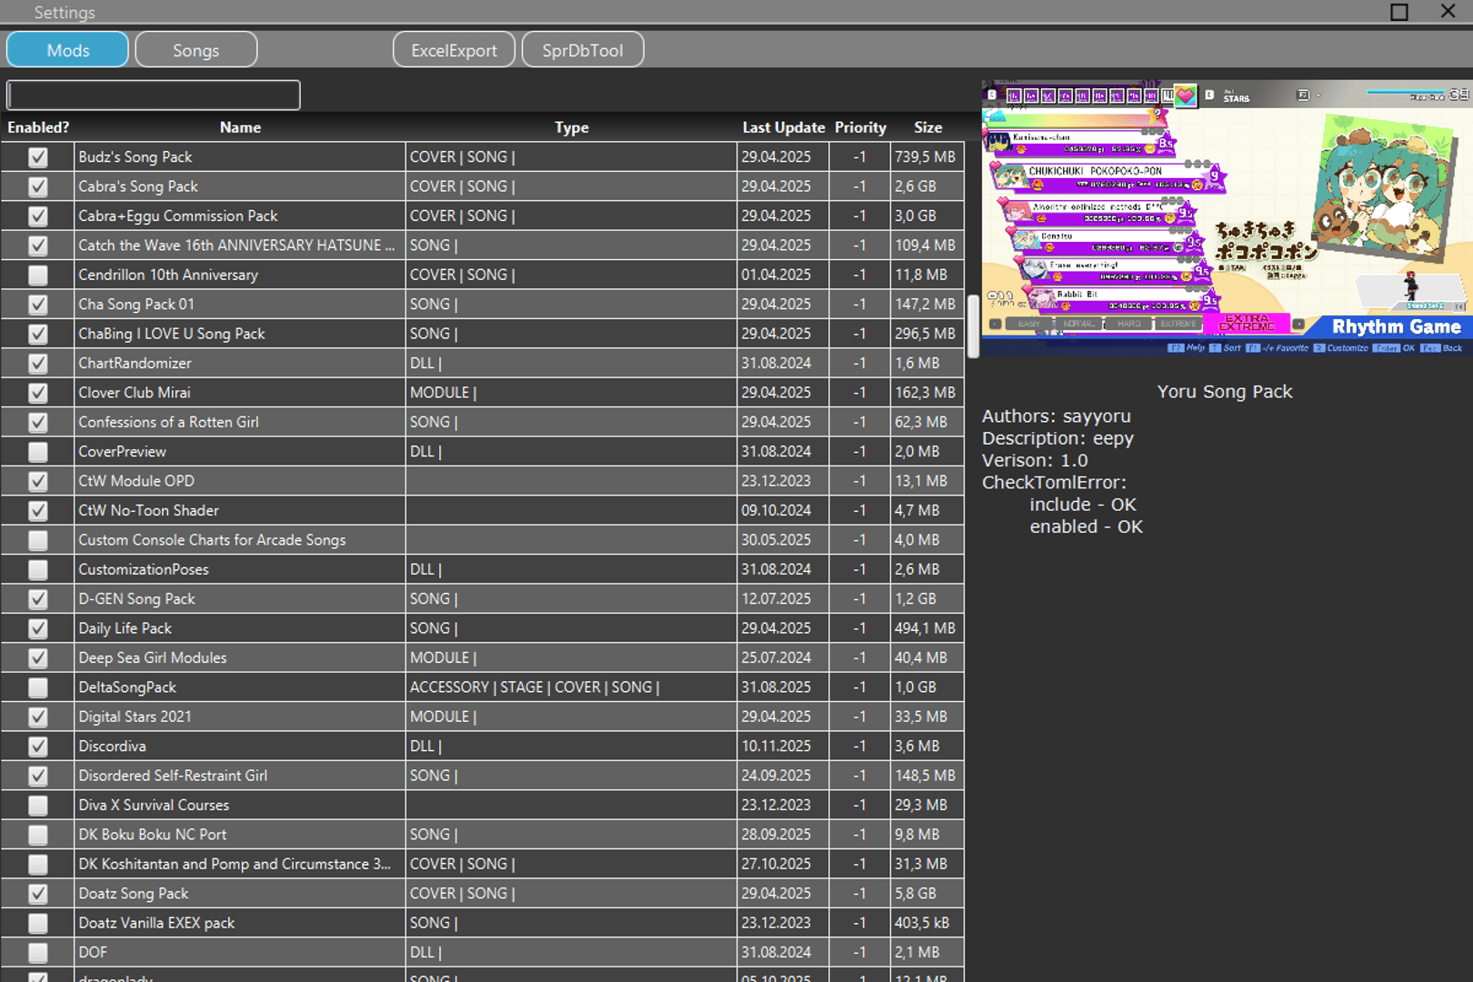The height and width of the screenshot is (982, 1473).
Task: Disable the ChartRandomizer mod
Action: pos(36,363)
